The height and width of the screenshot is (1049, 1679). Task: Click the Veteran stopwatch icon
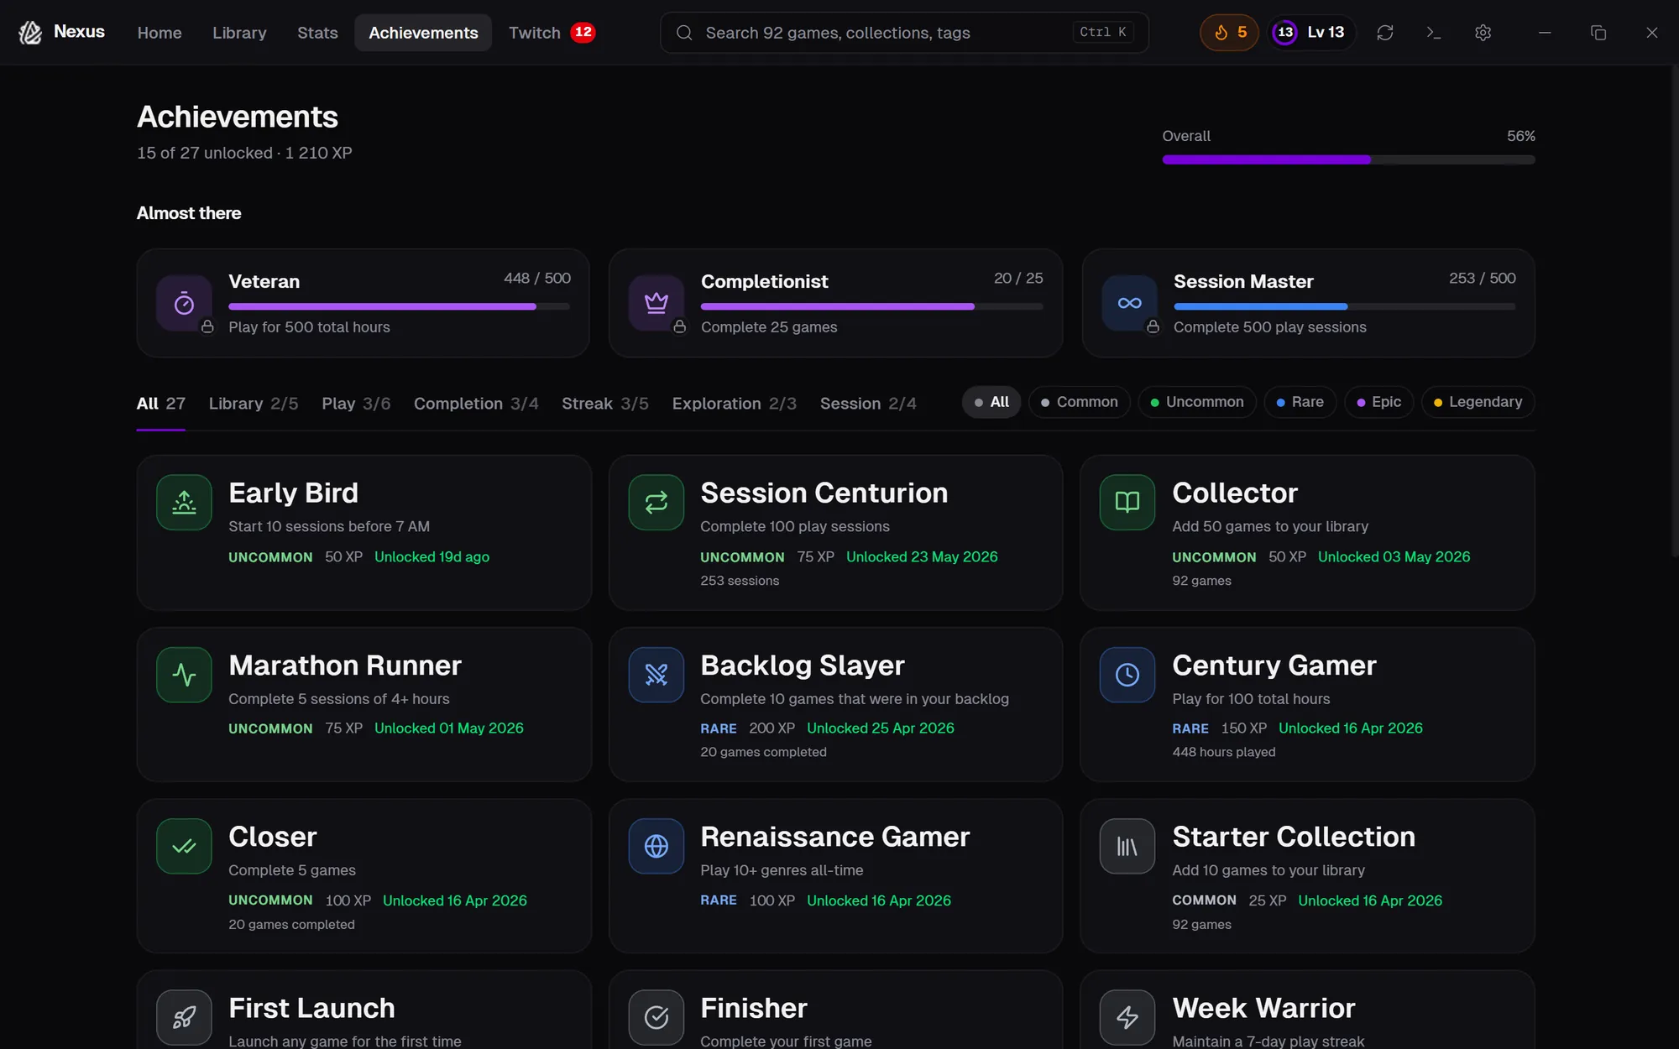tap(184, 303)
